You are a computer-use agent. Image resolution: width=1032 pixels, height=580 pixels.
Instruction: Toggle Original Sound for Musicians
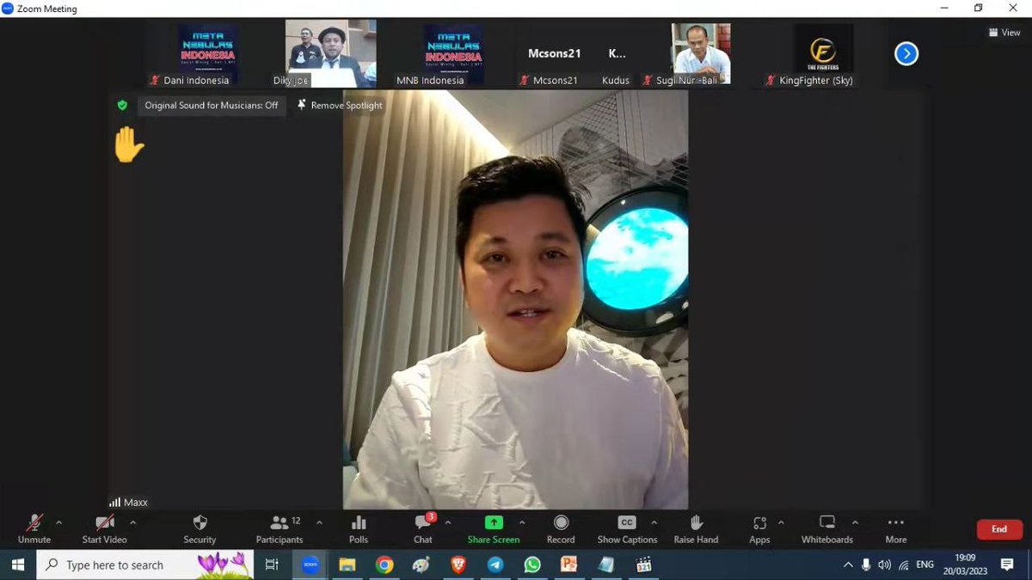pos(212,106)
